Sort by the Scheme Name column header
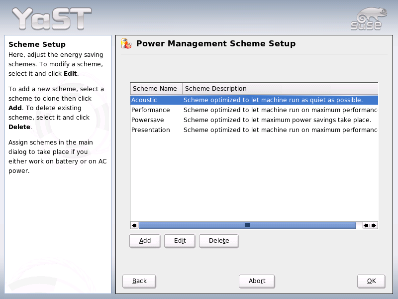Viewport: 398px width, 299px height. (x=156, y=89)
